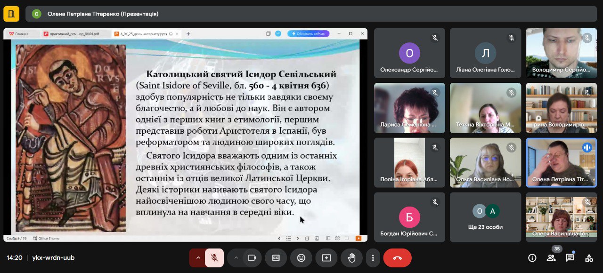
Task: Open the практичний_семінар_04.04.pdf tab
Action: click(x=74, y=34)
